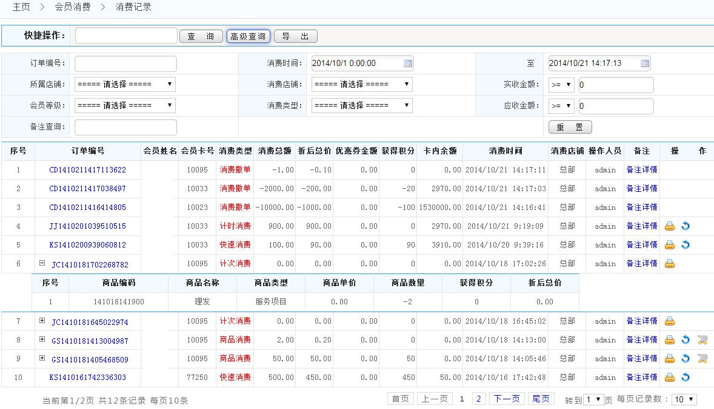Collapse expanded row JC1410181702268782
This screenshot has width=714, height=409.
click(42, 263)
